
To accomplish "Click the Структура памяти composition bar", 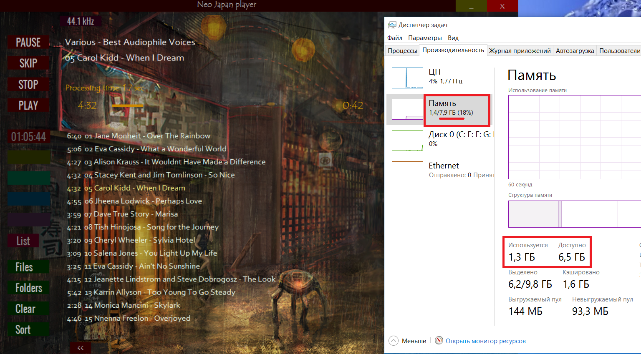I will point(575,214).
